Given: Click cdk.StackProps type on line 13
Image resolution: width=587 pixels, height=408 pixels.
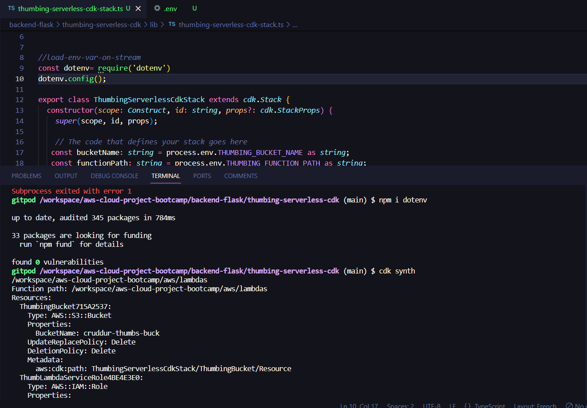Looking at the screenshot, I should [290, 111].
